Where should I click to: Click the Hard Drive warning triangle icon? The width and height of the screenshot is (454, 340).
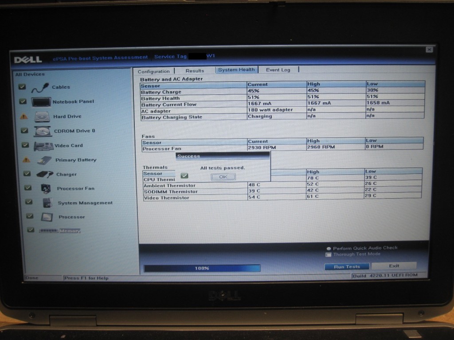pyautogui.click(x=24, y=116)
